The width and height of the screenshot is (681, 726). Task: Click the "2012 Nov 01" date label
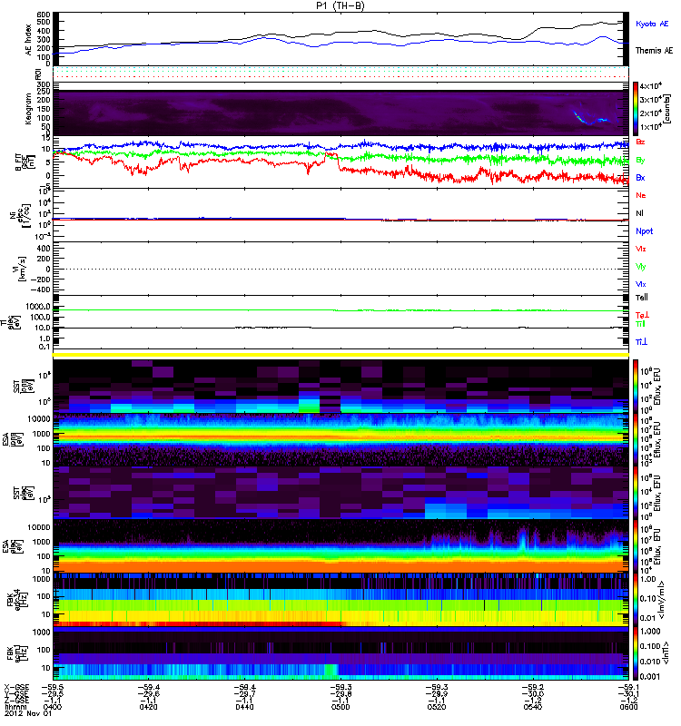(28, 713)
